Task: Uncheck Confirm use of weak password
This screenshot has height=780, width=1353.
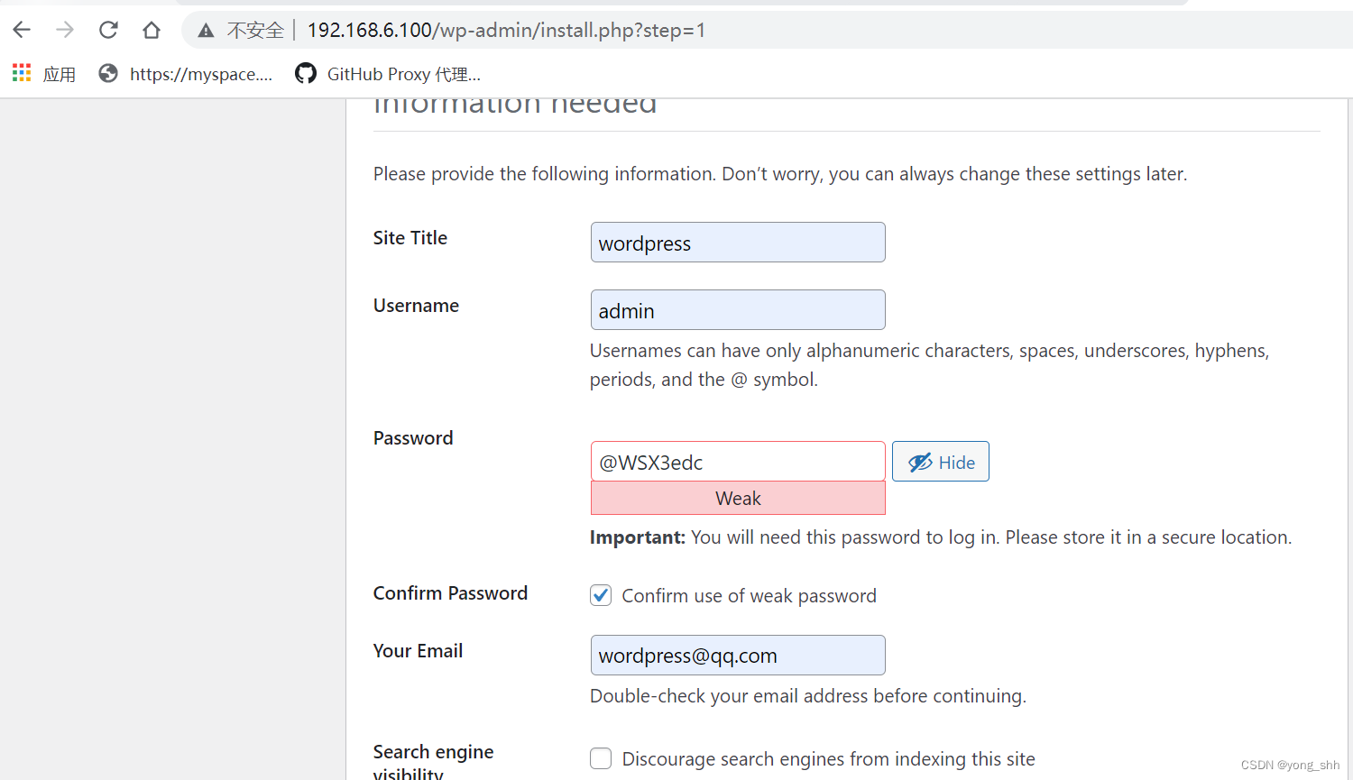Action: (x=601, y=595)
